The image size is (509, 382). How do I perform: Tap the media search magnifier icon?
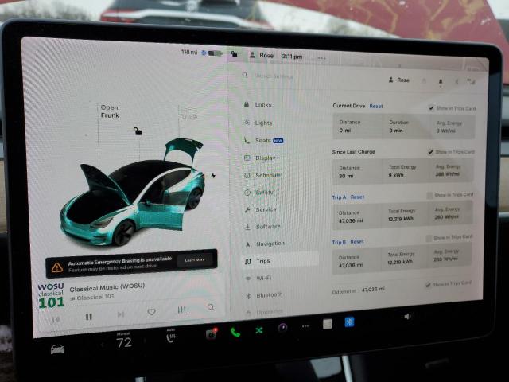[x=211, y=307]
